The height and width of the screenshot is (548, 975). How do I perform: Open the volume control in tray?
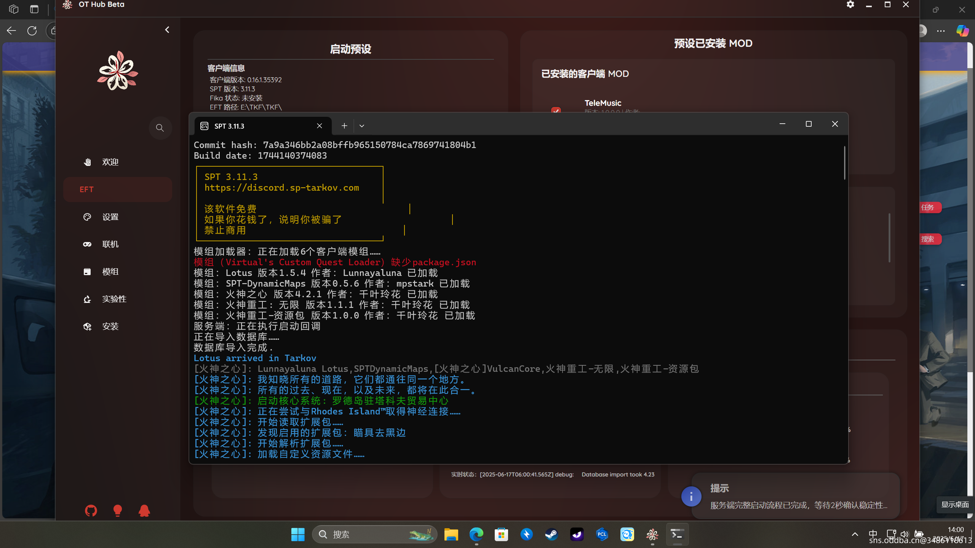905,534
